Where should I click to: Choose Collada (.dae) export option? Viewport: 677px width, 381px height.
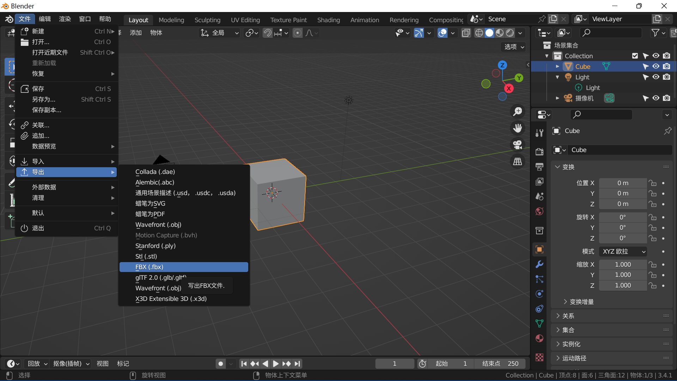[x=184, y=172]
